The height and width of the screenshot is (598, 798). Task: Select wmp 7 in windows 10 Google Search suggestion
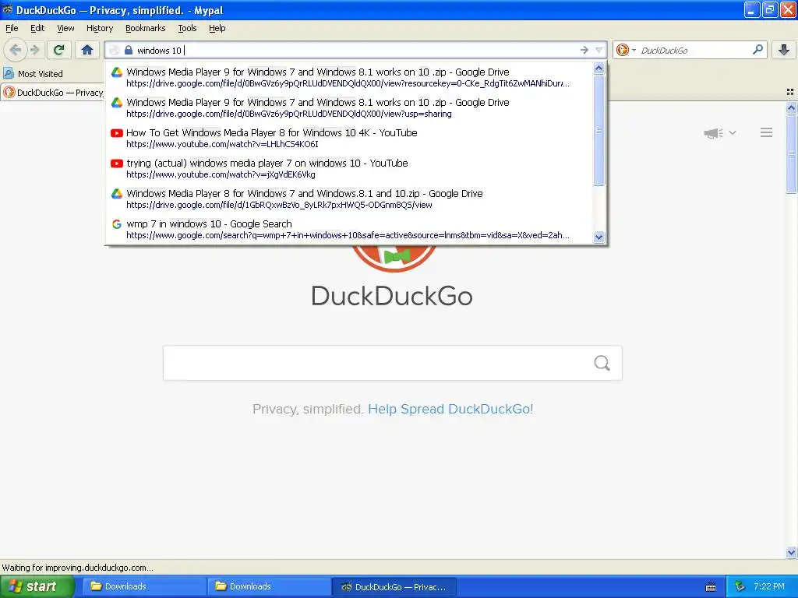(x=349, y=230)
